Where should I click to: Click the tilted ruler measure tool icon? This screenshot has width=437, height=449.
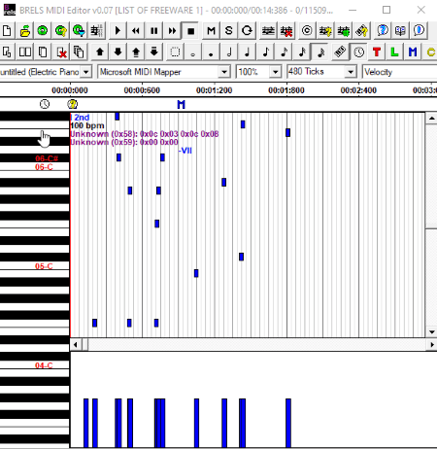[340, 52]
